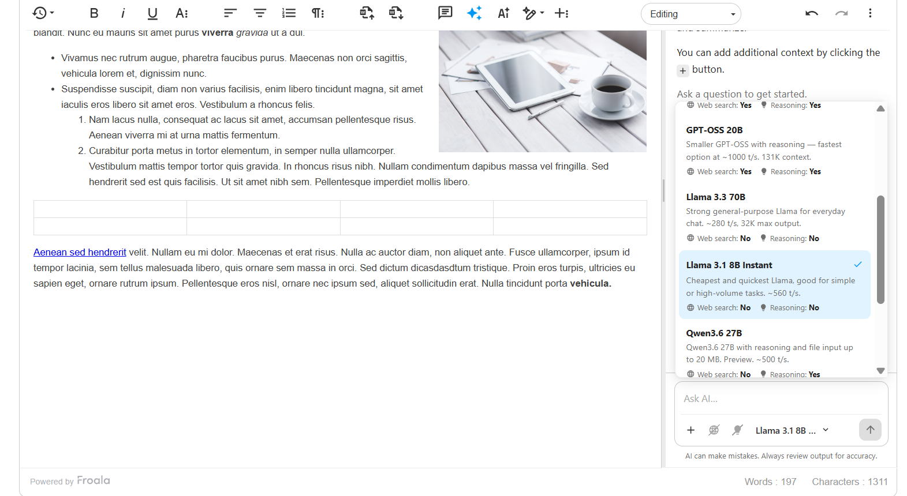Open the three-dot more menu
This screenshot has height=496, width=907.
pyautogui.click(x=870, y=13)
